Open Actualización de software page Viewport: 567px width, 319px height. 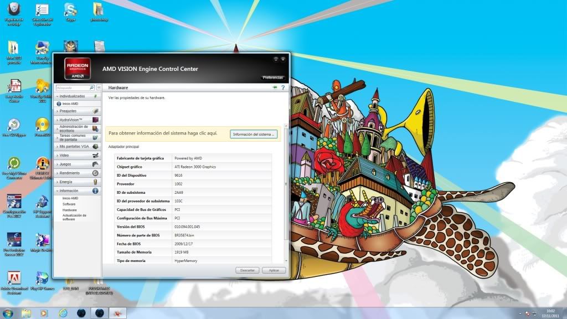tap(74, 217)
